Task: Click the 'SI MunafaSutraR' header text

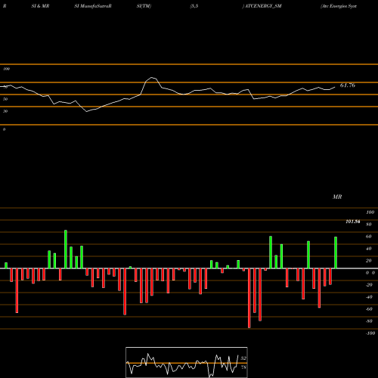Action: pos(93,6)
